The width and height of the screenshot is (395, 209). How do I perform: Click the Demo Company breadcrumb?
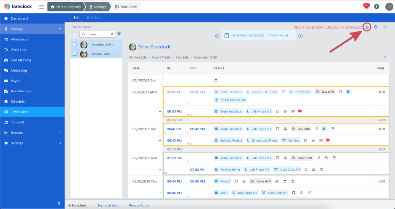pyautogui.click(x=66, y=7)
